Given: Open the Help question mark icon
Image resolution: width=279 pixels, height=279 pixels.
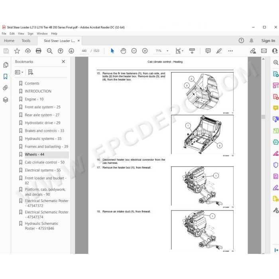Looking at the screenshot, I should coord(241,41).
